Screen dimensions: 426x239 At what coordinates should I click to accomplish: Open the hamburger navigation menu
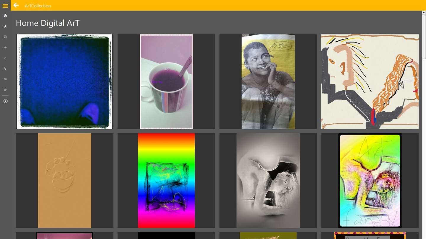coord(5,6)
